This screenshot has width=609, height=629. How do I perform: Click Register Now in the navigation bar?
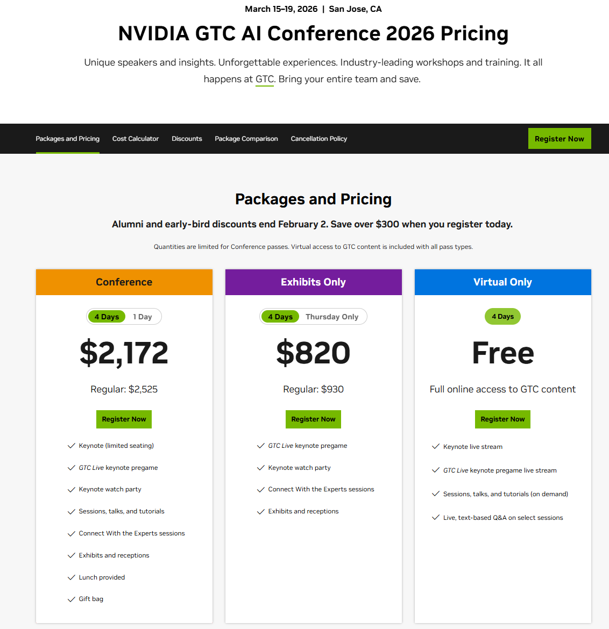pos(560,139)
